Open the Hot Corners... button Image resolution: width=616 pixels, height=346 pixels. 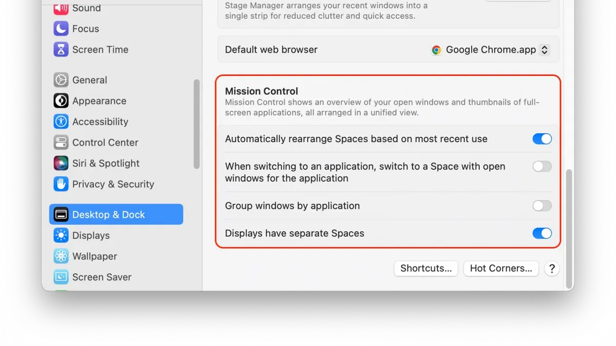pyautogui.click(x=501, y=268)
